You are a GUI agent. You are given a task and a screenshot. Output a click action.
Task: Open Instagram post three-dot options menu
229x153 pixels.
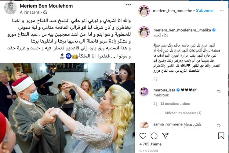(222, 11)
